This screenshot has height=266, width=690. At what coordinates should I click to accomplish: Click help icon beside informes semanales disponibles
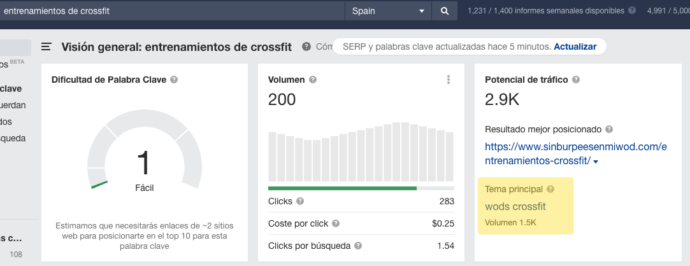point(632,11)
